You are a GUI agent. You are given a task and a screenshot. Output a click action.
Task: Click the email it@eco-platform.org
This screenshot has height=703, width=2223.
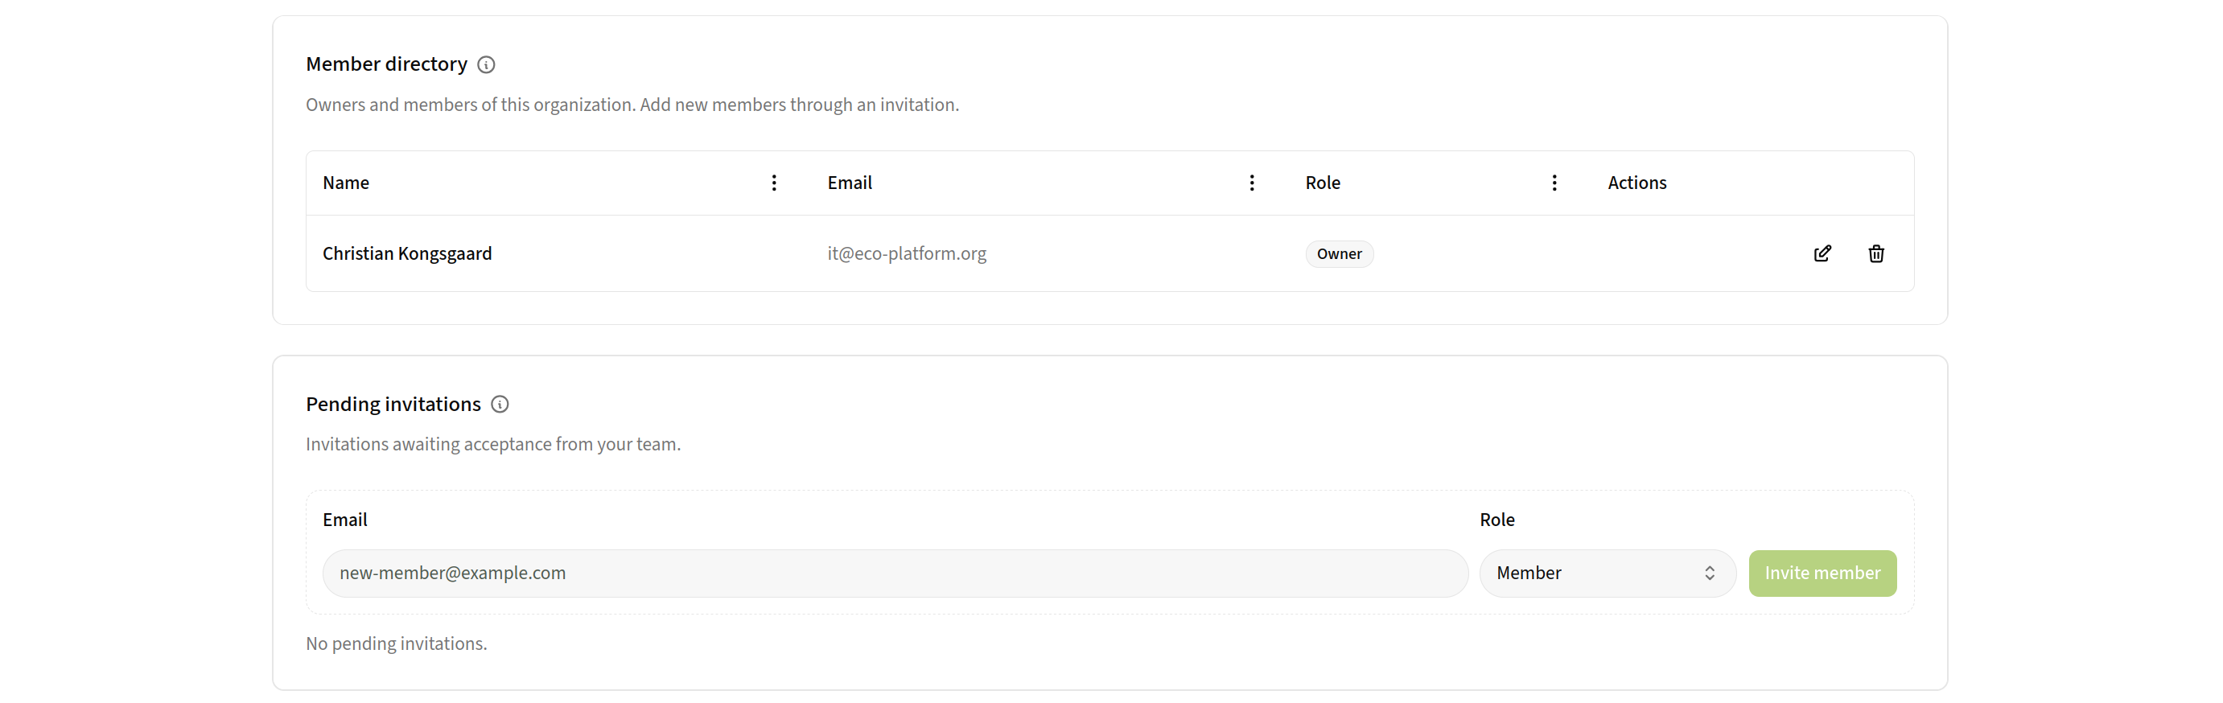(906, 253)
